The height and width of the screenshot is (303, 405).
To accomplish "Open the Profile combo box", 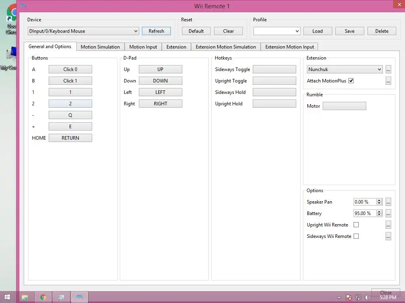I will pos(276,31).
